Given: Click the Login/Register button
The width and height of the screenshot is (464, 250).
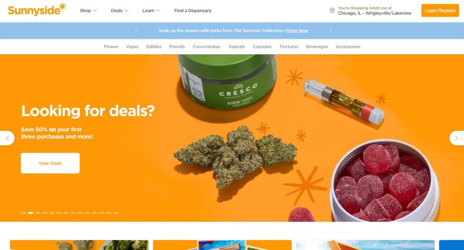Looking at the screenshot, I should click(x=440, y=11).
